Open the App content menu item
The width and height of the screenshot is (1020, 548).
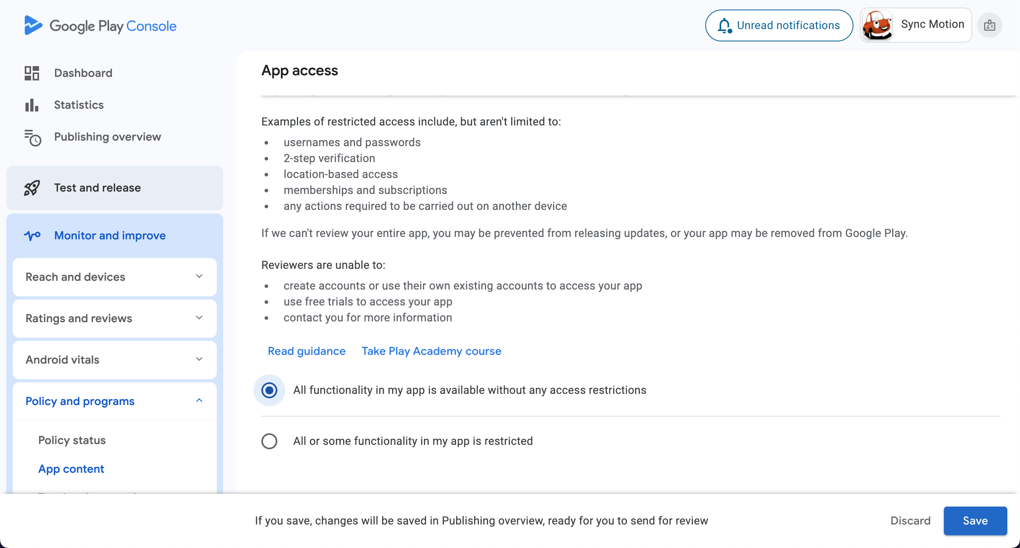71,469
